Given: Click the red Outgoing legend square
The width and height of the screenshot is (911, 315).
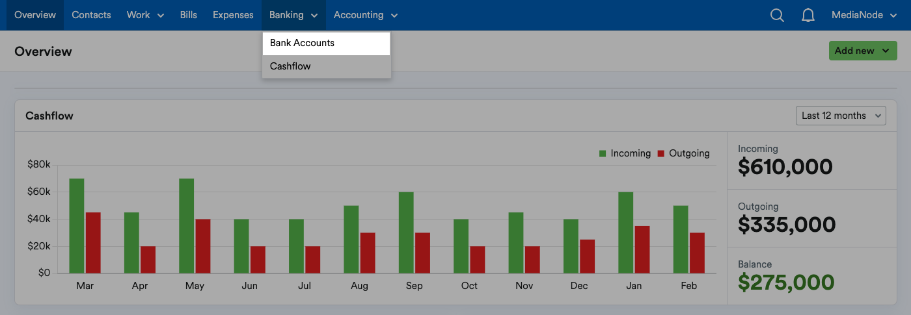Looking at the screenshot, I should tap(660, 154).
